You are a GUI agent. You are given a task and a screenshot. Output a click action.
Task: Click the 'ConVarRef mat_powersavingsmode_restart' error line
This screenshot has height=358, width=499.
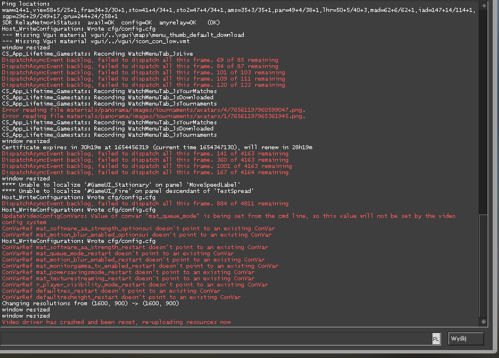coord(128,272)
